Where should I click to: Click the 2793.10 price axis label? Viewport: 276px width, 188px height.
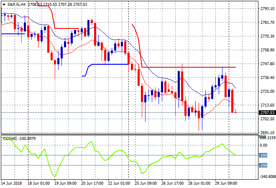click(267, 9)
